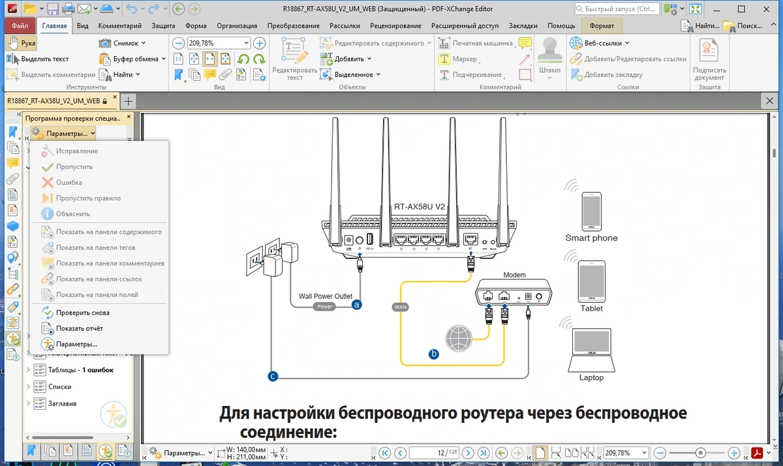This screenshot has width=783, height=466.
Task: Click Поиск… button at top right
Action: point(743,25)
